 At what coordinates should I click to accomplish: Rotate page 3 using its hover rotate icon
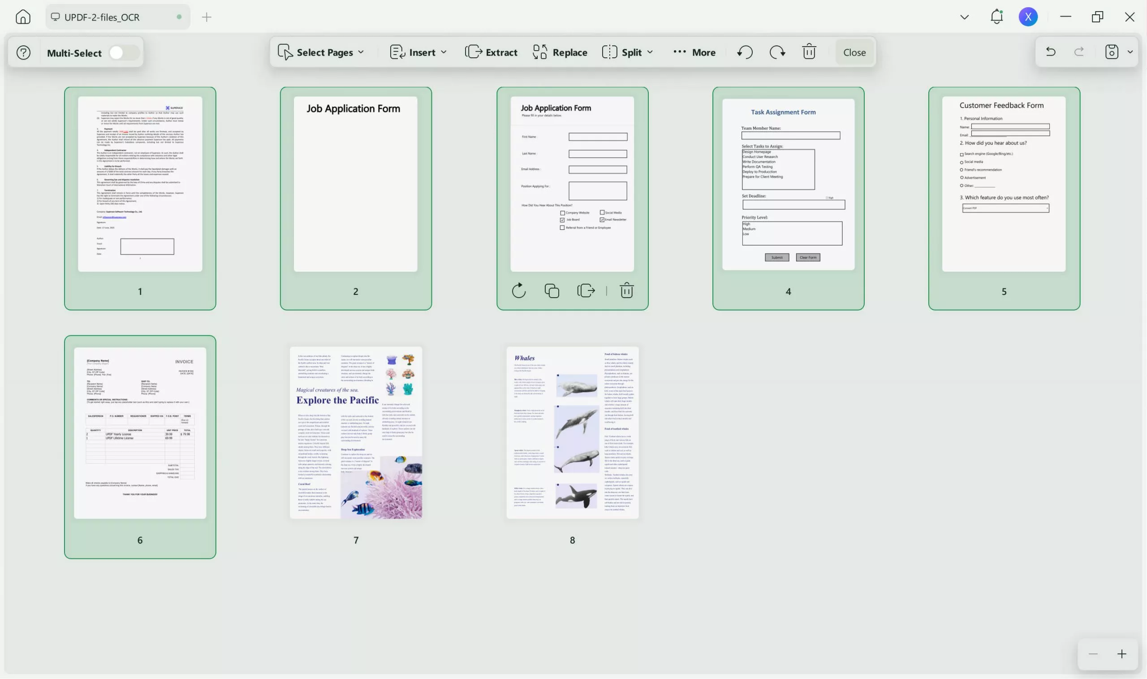coord(519,290)
